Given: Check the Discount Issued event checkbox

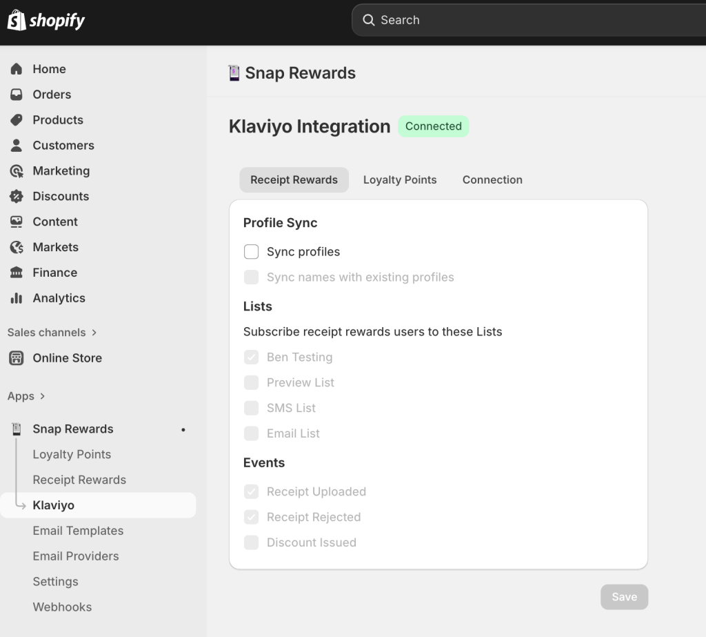Looking at the screenshot, I should point(252,542).
